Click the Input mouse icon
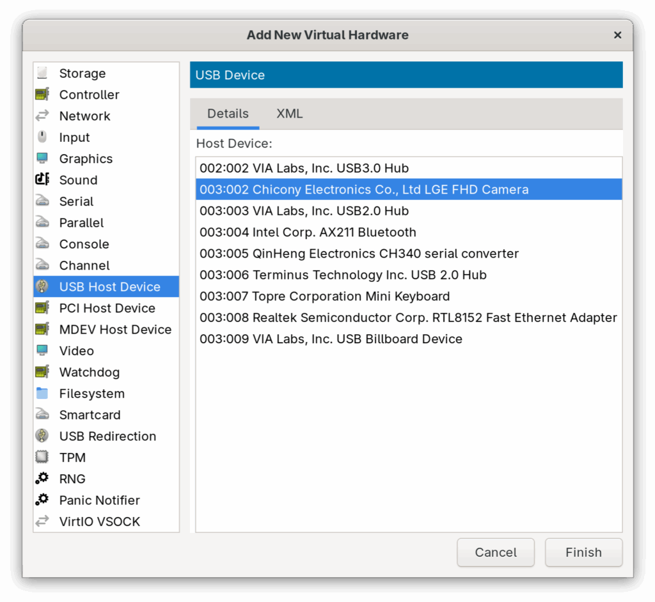 point(42,137)
